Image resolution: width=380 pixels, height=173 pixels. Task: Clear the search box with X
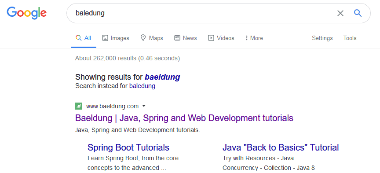[x=340, y=13]
